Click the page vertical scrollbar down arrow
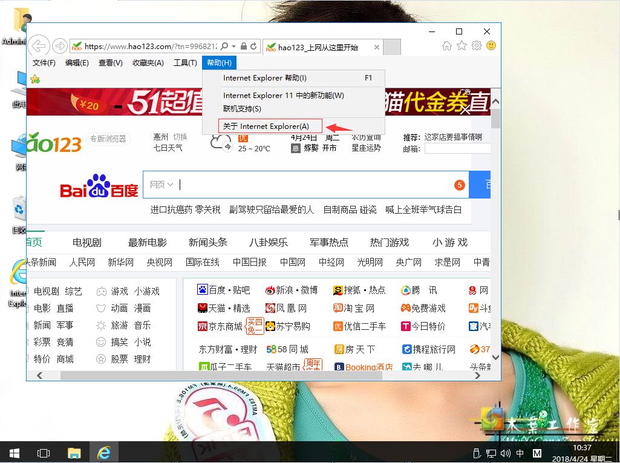 [495, 357]
